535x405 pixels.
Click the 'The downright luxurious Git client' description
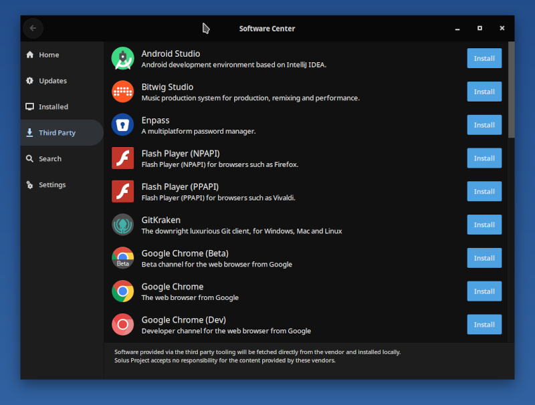(x=241, y=231)
